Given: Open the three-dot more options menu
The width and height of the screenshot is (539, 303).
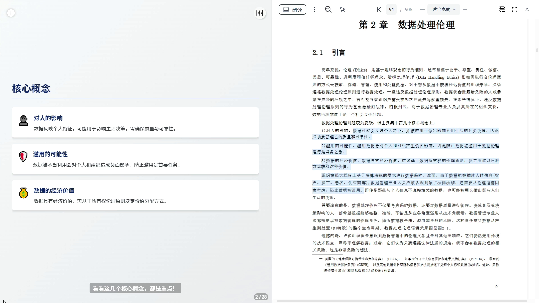Looking at the screenshot, I should pos(314,10).
